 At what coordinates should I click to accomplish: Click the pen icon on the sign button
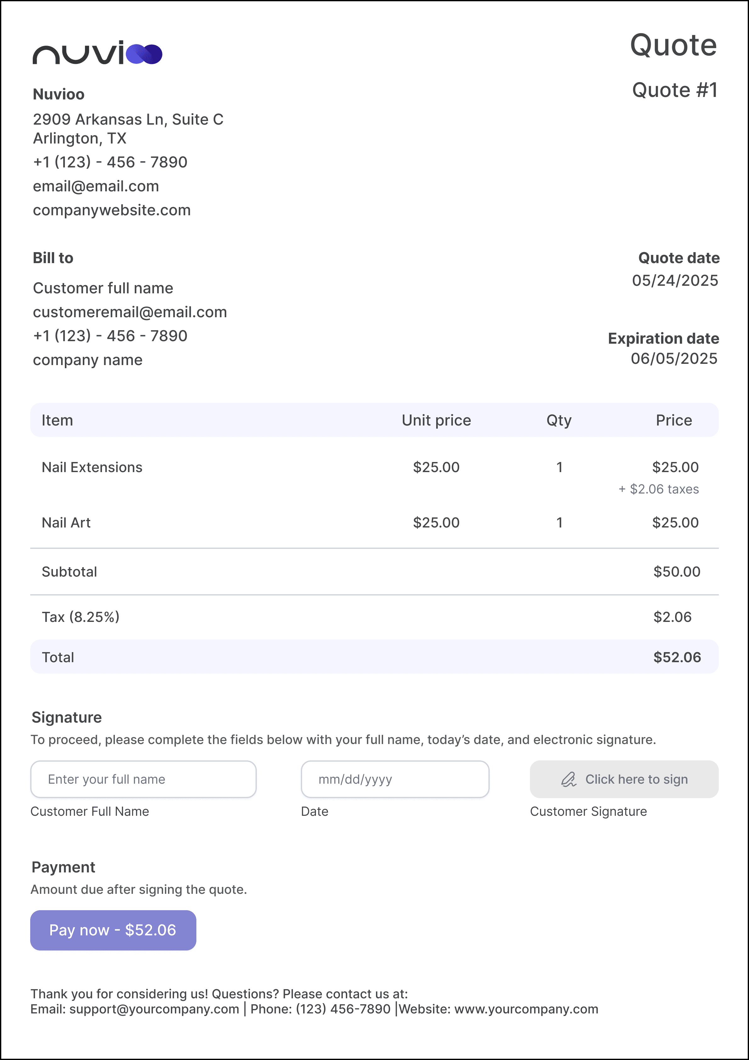(568, 779)
